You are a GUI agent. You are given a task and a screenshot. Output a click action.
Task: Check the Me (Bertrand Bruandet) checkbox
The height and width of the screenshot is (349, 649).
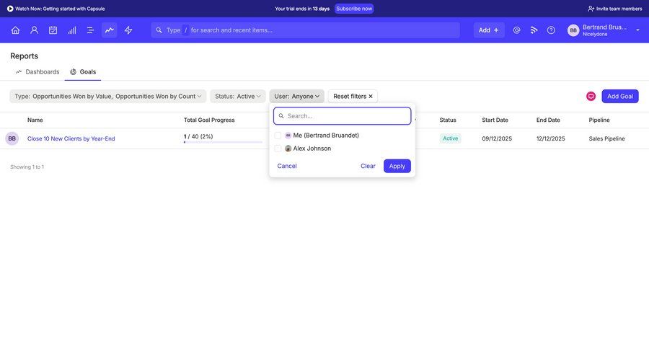pos(278,136)
